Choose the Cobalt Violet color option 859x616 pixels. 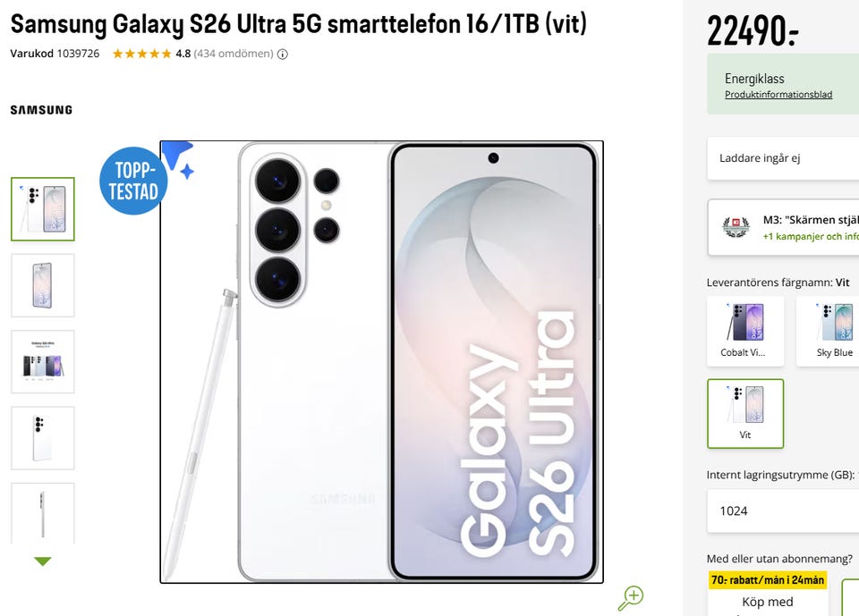tap(745, 332)
